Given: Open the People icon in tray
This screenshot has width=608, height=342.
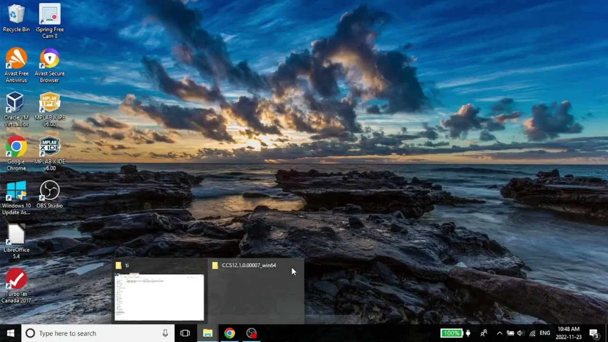Looking at the screenshot, I should tap(484, 333).
